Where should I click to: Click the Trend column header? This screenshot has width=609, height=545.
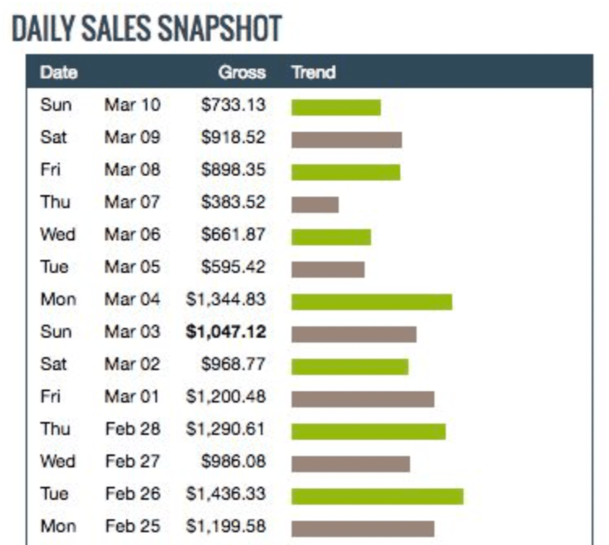(314, 73)
